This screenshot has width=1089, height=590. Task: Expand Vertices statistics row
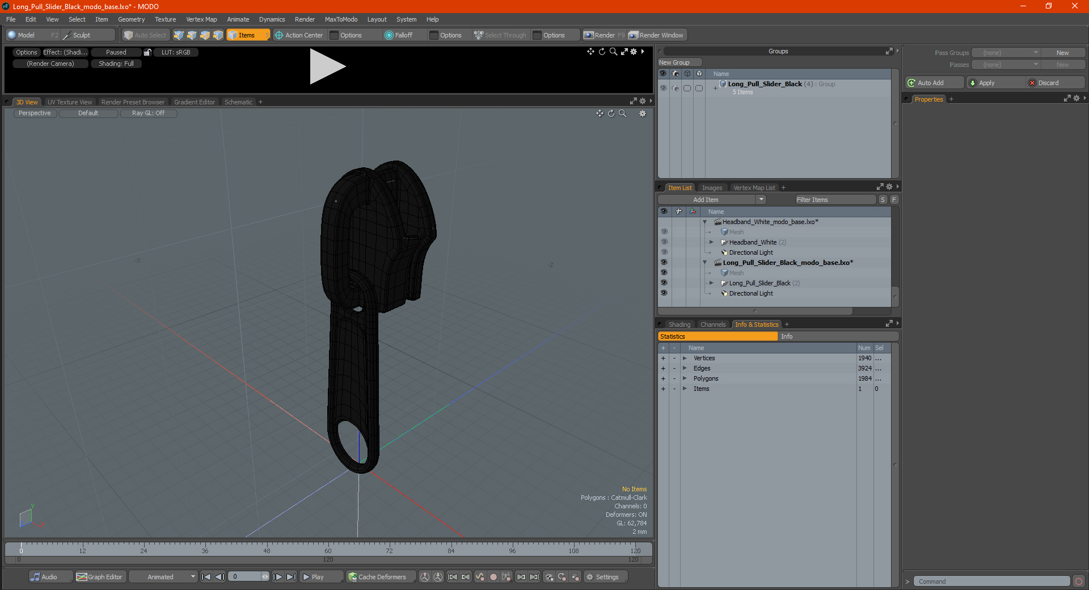point(685,358)
